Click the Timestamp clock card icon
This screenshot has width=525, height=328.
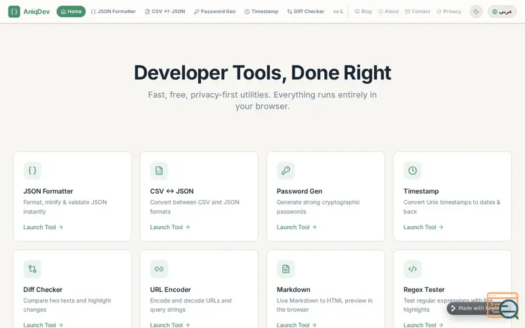point(413,171)
